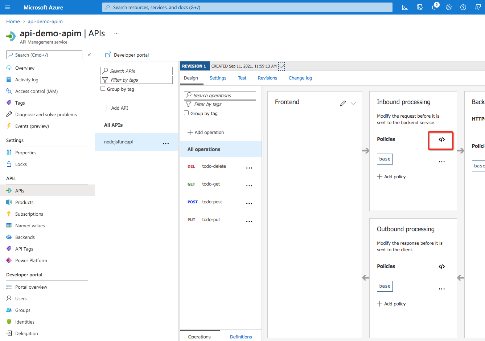
Task: Go to api-demo-apim breadcrumb
Action: point(45,21)
